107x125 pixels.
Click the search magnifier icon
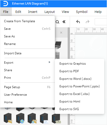(57, 22)
